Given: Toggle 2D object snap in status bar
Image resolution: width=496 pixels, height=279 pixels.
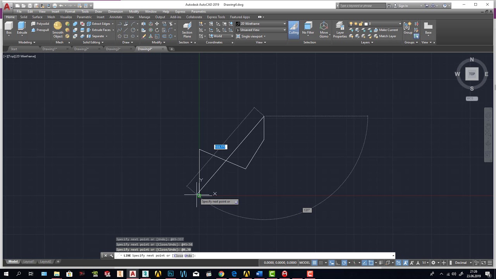Looking at the screenshot, I should point(371,263).
